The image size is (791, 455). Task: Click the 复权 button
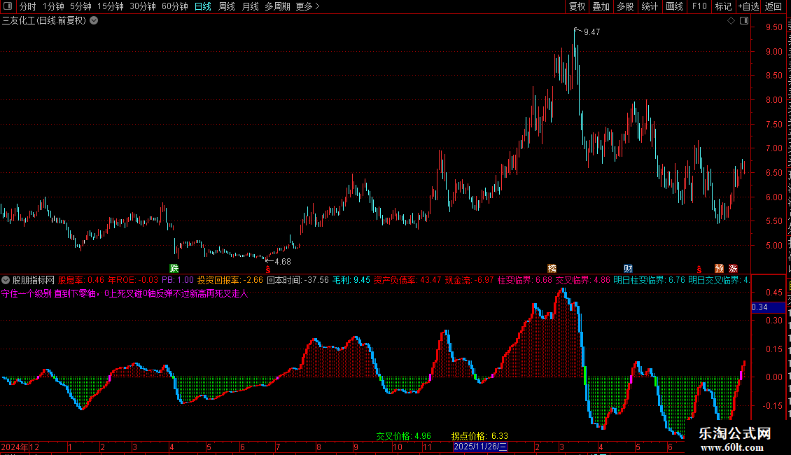click(x=577, y=6)
